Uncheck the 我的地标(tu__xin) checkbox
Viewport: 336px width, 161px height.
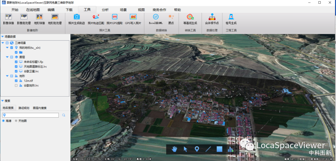[x=12, y=47]
